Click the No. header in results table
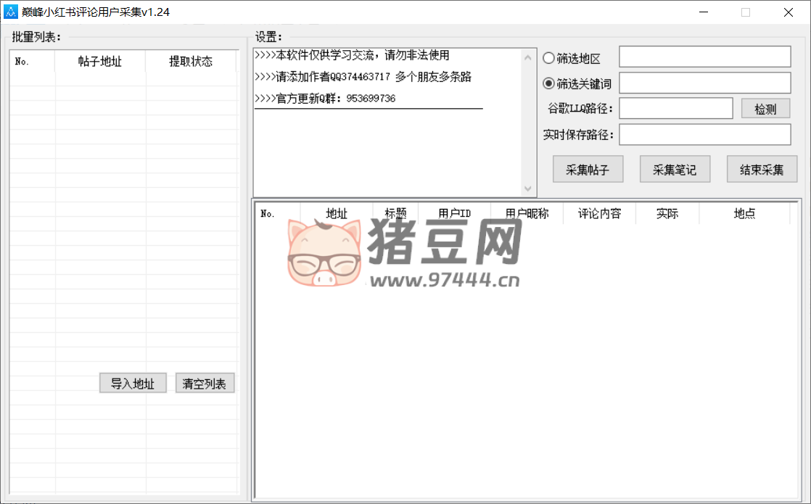The image size is (811, 504). [x=278, y=213]
